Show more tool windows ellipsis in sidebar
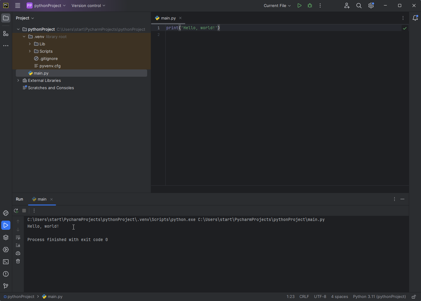 (x=6, y=46)
